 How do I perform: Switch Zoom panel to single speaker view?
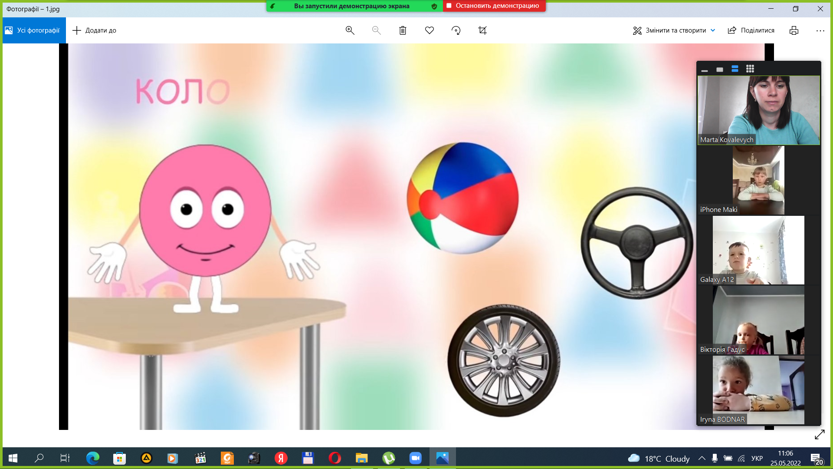click(x=720, y=69)
